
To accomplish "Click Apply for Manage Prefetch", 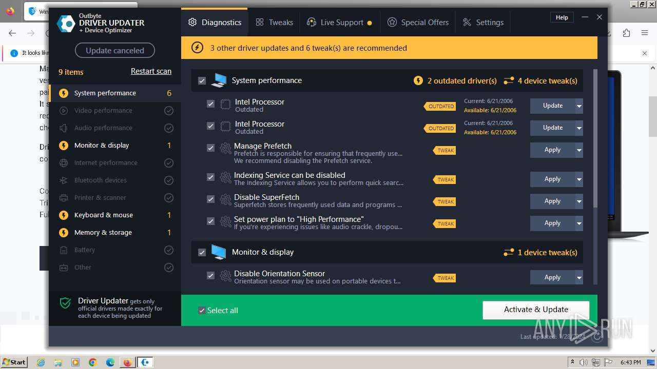I will click(553, 150).
